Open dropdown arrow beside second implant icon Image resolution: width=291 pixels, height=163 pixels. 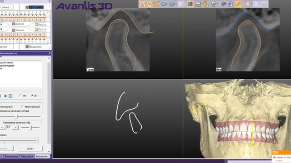(x=176, y=4)
